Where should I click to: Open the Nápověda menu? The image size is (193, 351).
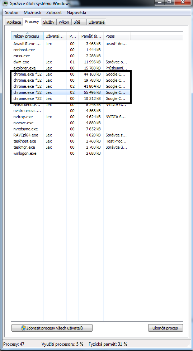(x=76, y=13)
